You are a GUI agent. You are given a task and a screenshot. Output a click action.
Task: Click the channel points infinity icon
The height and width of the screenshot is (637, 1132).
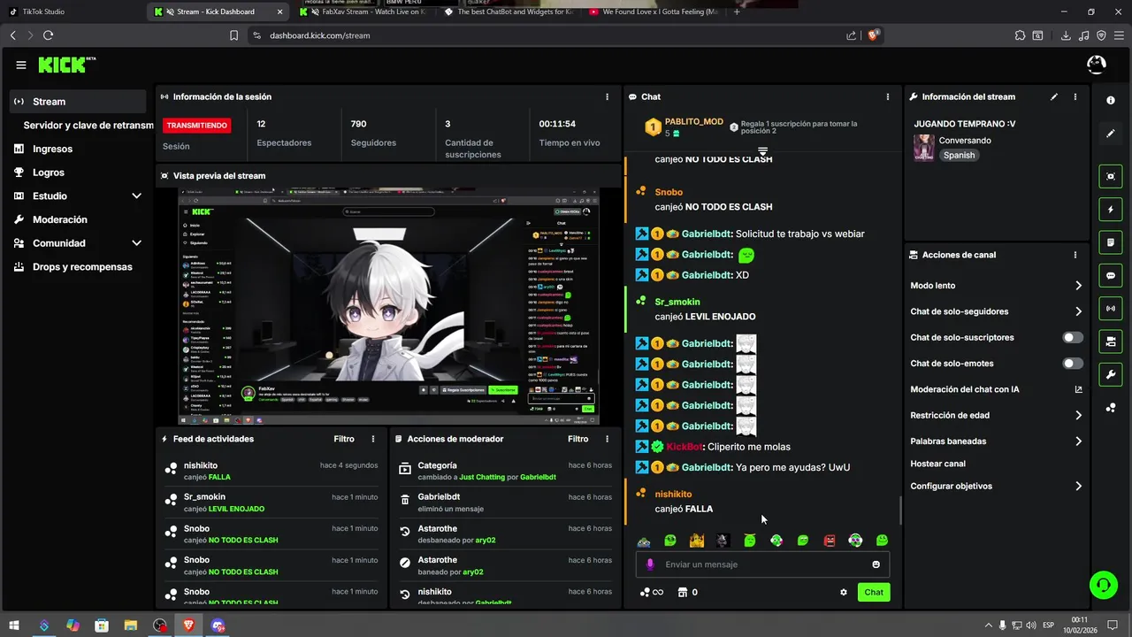pyautogui.click(x=652, y=593)
